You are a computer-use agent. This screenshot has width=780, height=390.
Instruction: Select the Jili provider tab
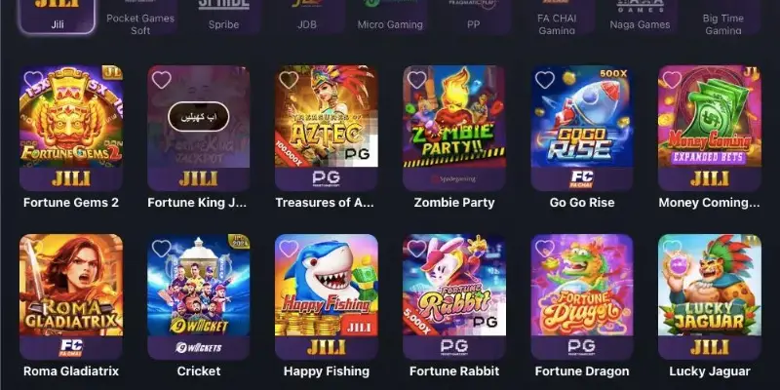58,17
